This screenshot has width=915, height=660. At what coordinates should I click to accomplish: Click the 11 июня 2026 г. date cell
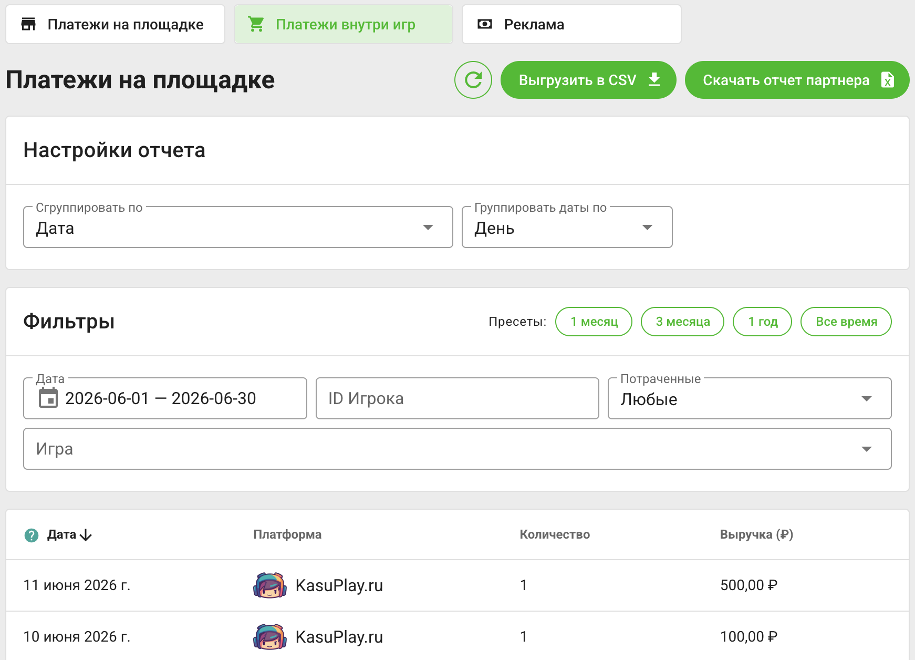pos(77,585)
